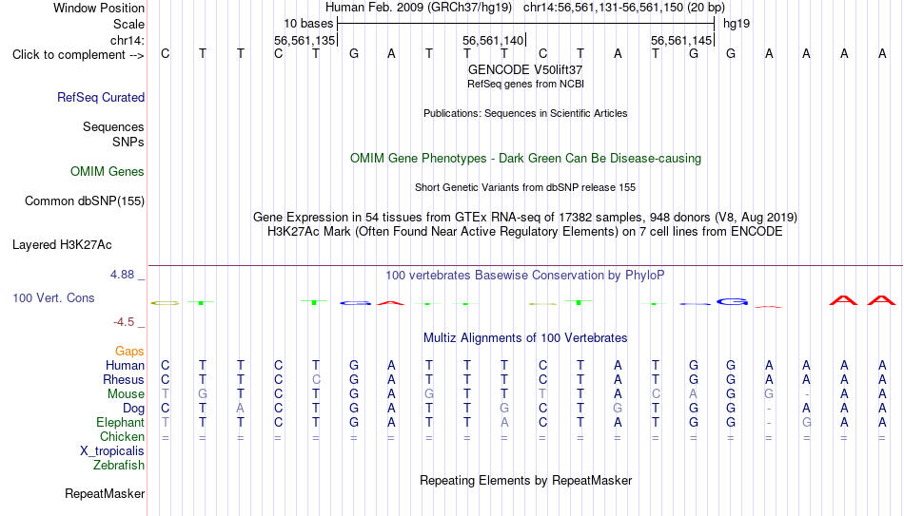Click the 56,561,145 position marker
Viewport: 904px width, 516px height.
pos(682,40)
